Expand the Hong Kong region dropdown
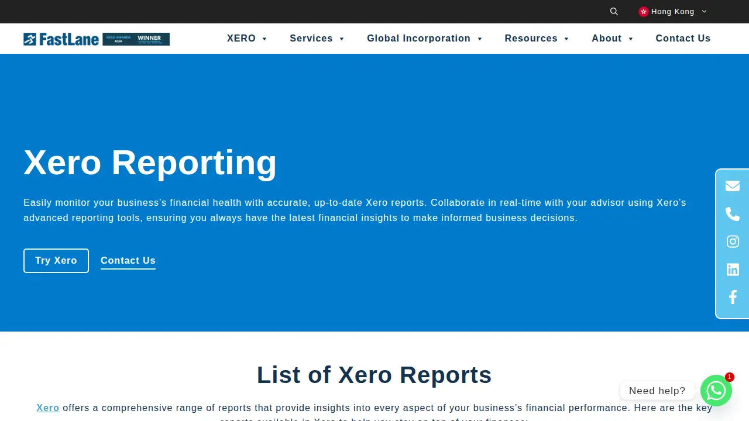Viewport: 749px width, 421px height. point(673,12)
